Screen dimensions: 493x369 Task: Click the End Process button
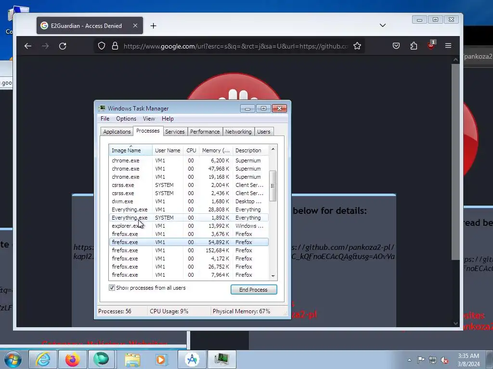pos(254,290)
